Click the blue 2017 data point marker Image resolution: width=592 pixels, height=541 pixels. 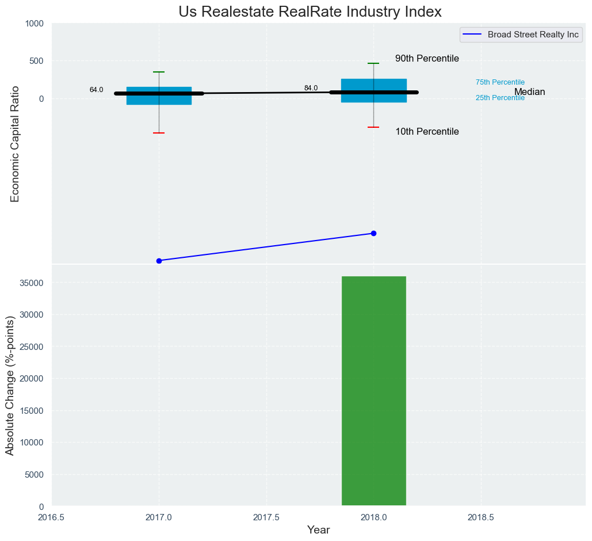159,261
